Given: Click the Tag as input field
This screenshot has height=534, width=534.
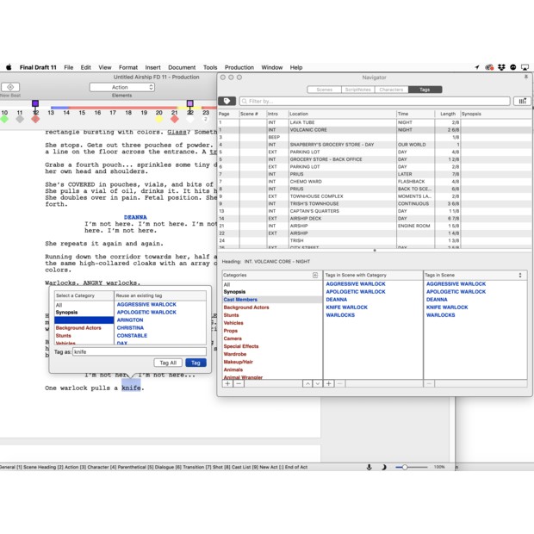Looking at the screenshot, I should click(x=140, y=351).
